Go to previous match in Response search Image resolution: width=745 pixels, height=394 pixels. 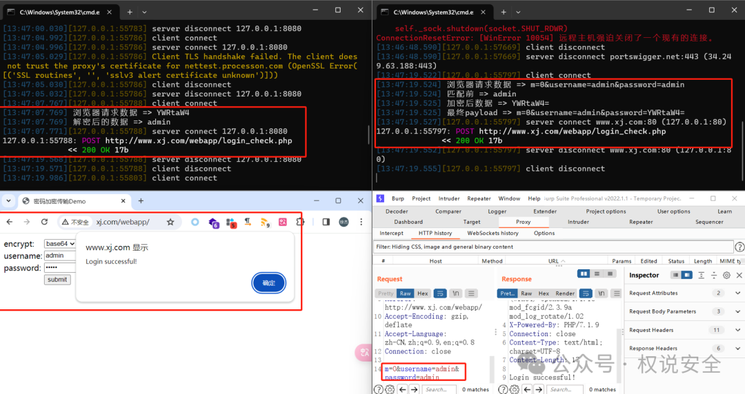pos(528,389)
